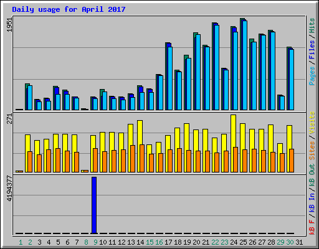The height and width of the screenshot is (249, 319).
Task: Click day 18 on the x-axis
Action: click(x=178, y=242)
